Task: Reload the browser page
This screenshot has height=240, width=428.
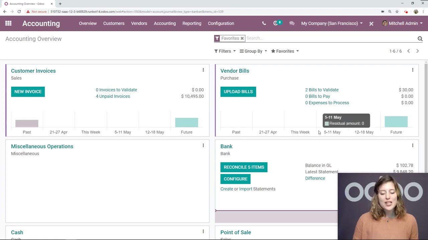Action: [x=19, y=11]
